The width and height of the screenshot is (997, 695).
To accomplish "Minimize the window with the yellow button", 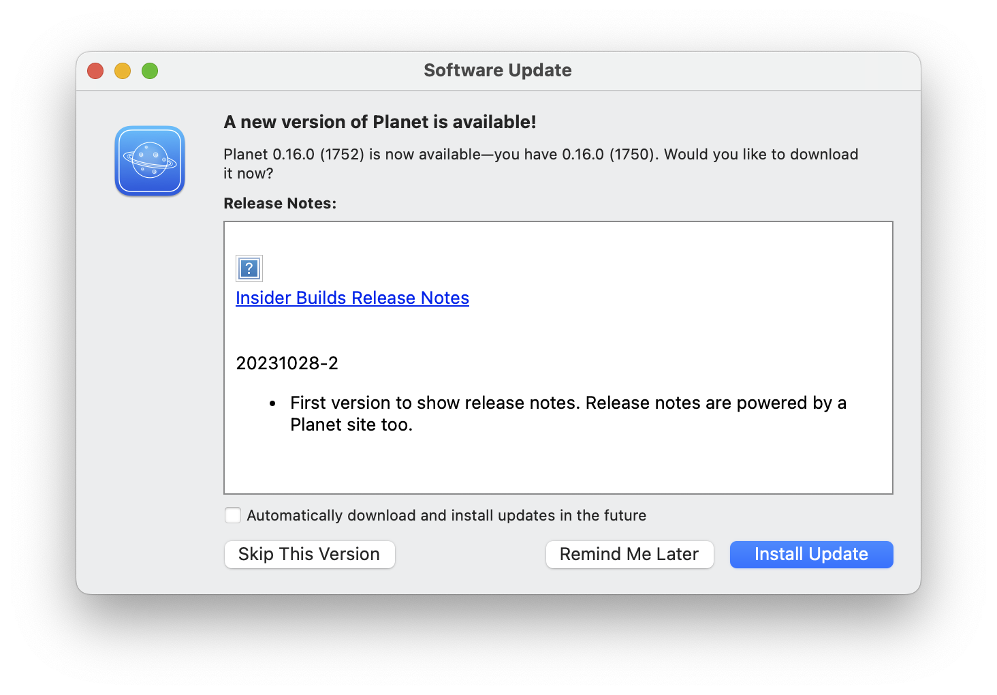I will point(123,71).
